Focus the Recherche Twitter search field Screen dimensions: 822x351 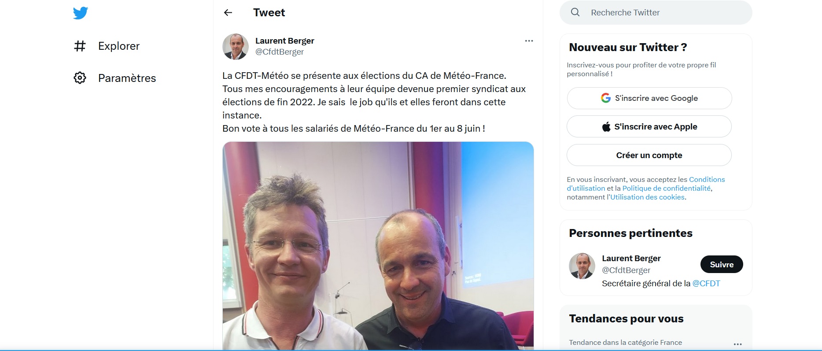656,12
